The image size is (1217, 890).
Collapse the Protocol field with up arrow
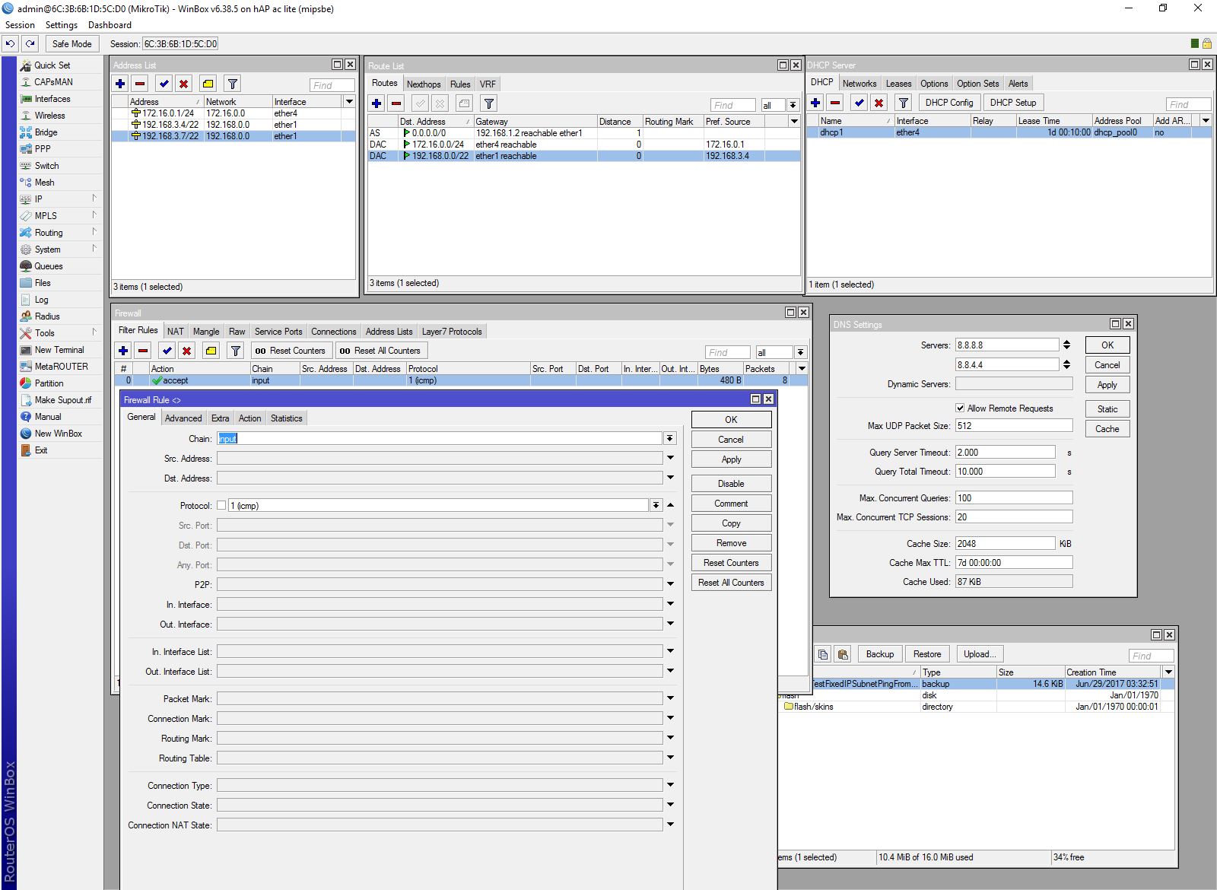(x=670, y=505)
